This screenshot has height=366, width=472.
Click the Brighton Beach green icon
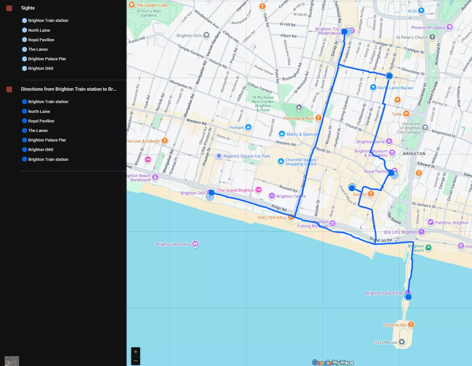click(428, 247)
